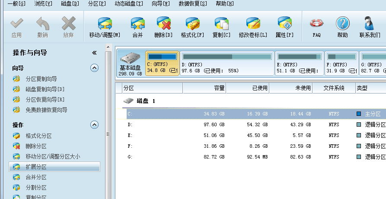Viewport: 386px width, 199px height.
Task: Select the 复制[C] copy toolbar icon
Action: 222,24
